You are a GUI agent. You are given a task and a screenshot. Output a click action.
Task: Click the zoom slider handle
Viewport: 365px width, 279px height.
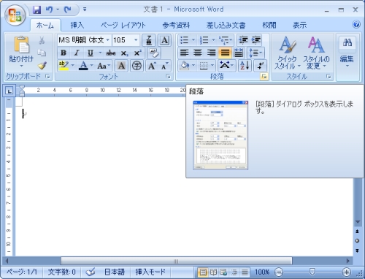tap(312, 272)
